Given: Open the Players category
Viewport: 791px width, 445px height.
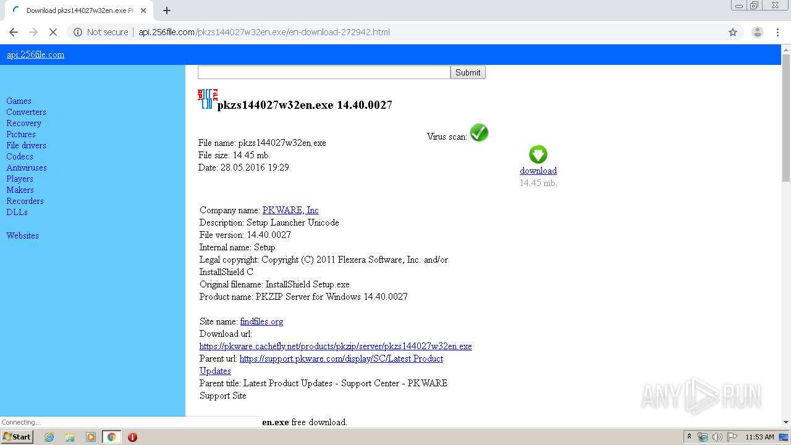Looking at the screenshot, I should pyautogui.click(x=20, y=179).
